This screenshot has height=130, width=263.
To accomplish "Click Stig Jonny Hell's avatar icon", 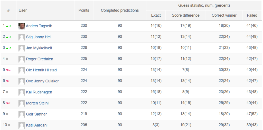I will click(x=22, y=37).
